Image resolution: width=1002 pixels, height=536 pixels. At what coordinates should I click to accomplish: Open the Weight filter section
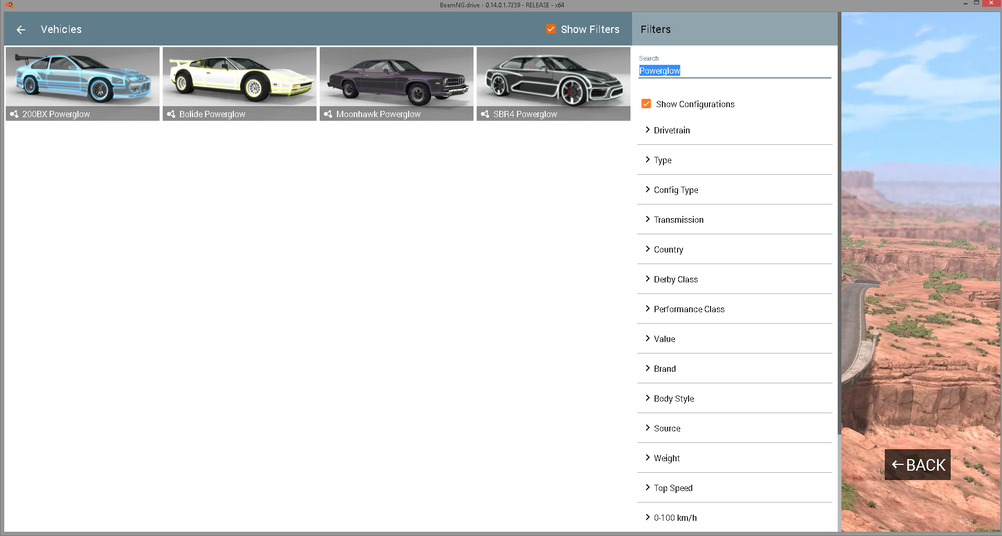[735, 458]
